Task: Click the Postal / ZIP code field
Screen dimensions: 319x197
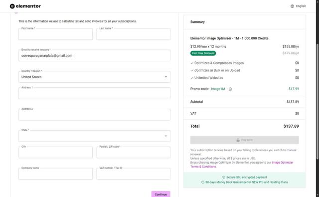Action: coord(134,153)
